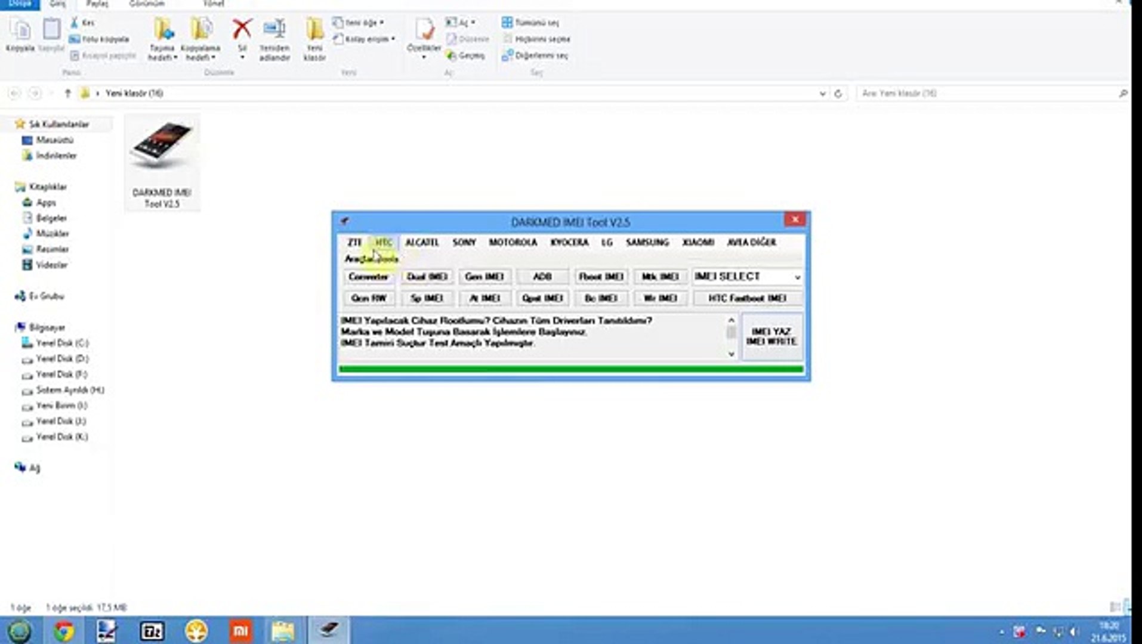Select the AVEA DİĞER tab
Screen dimensions: 1142x644
[x=751, y=242]
